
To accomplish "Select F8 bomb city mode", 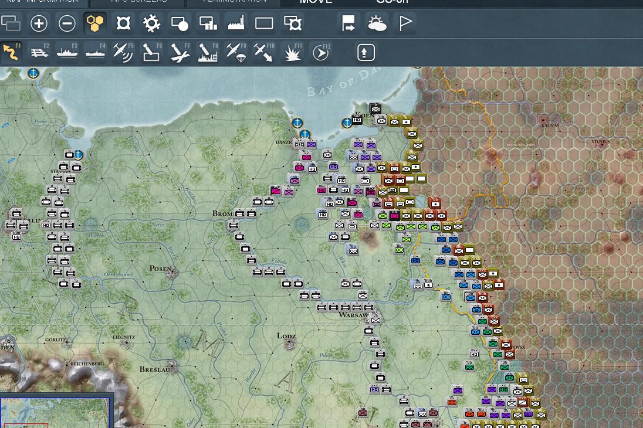I will click(208, 52).
